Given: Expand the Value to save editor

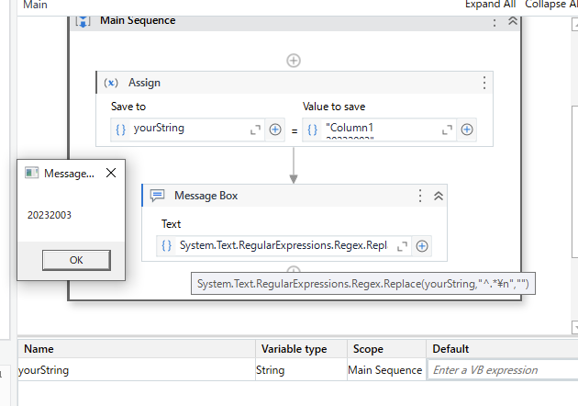Looking at the screenshot, I should pos(448,130).
